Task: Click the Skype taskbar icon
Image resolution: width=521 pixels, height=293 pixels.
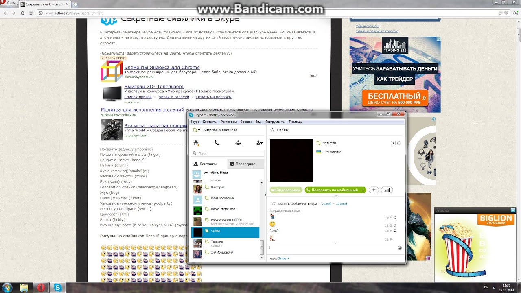Action: click(58, 288)
